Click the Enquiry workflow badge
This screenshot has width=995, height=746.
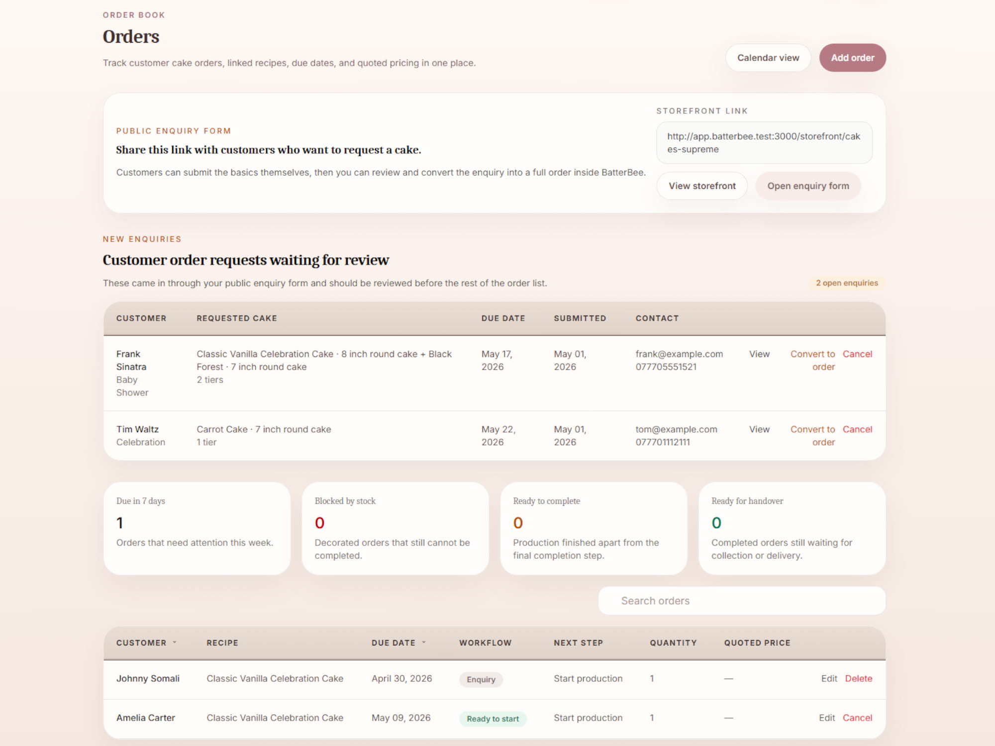[x=481, y=679]
